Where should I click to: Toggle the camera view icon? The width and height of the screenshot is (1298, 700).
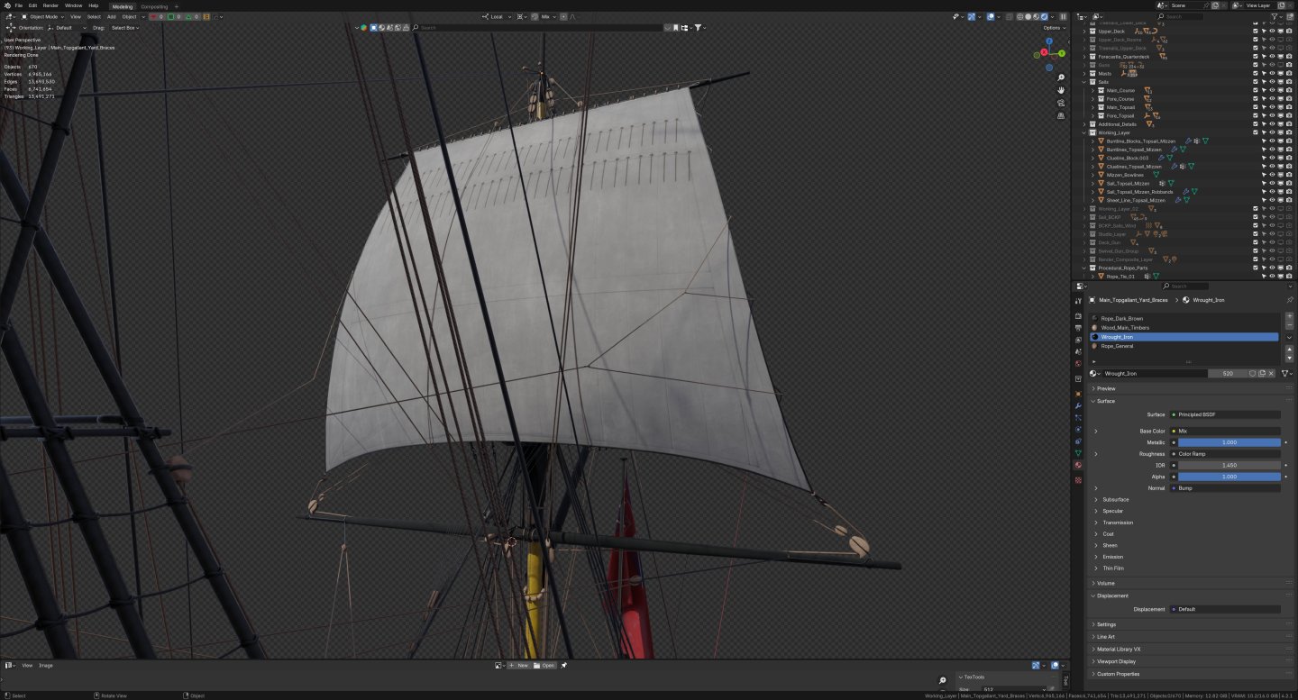[x=1061, y=104]
